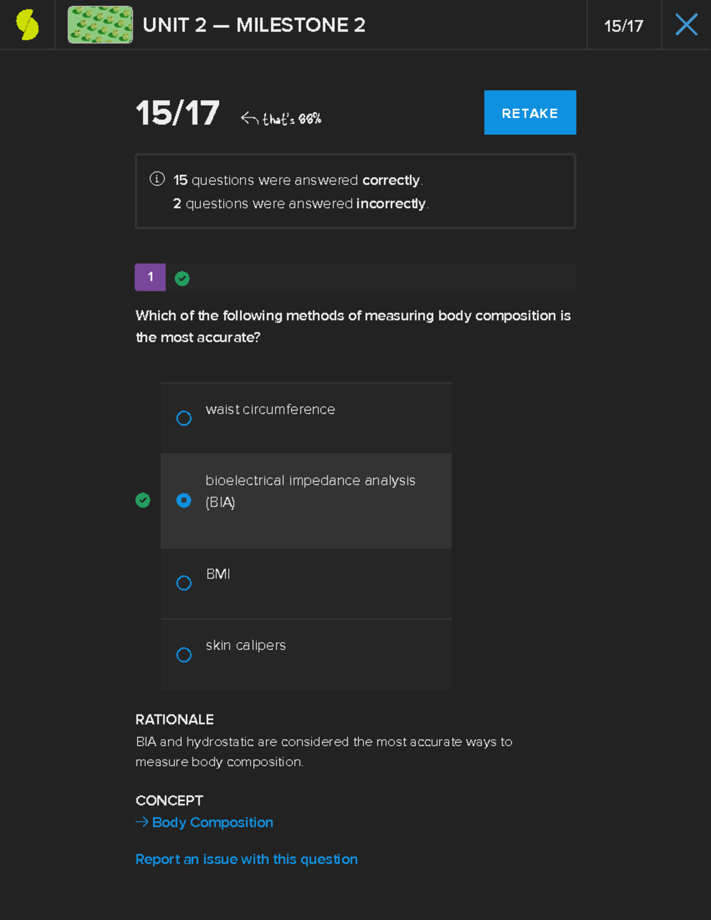Screen dimensions: 711x920
Task: Click the skin calipers answer text
Action: (x=245, y=645)
